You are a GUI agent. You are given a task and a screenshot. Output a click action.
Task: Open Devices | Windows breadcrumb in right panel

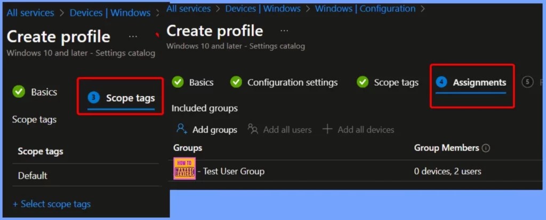(x=263, y=9)
